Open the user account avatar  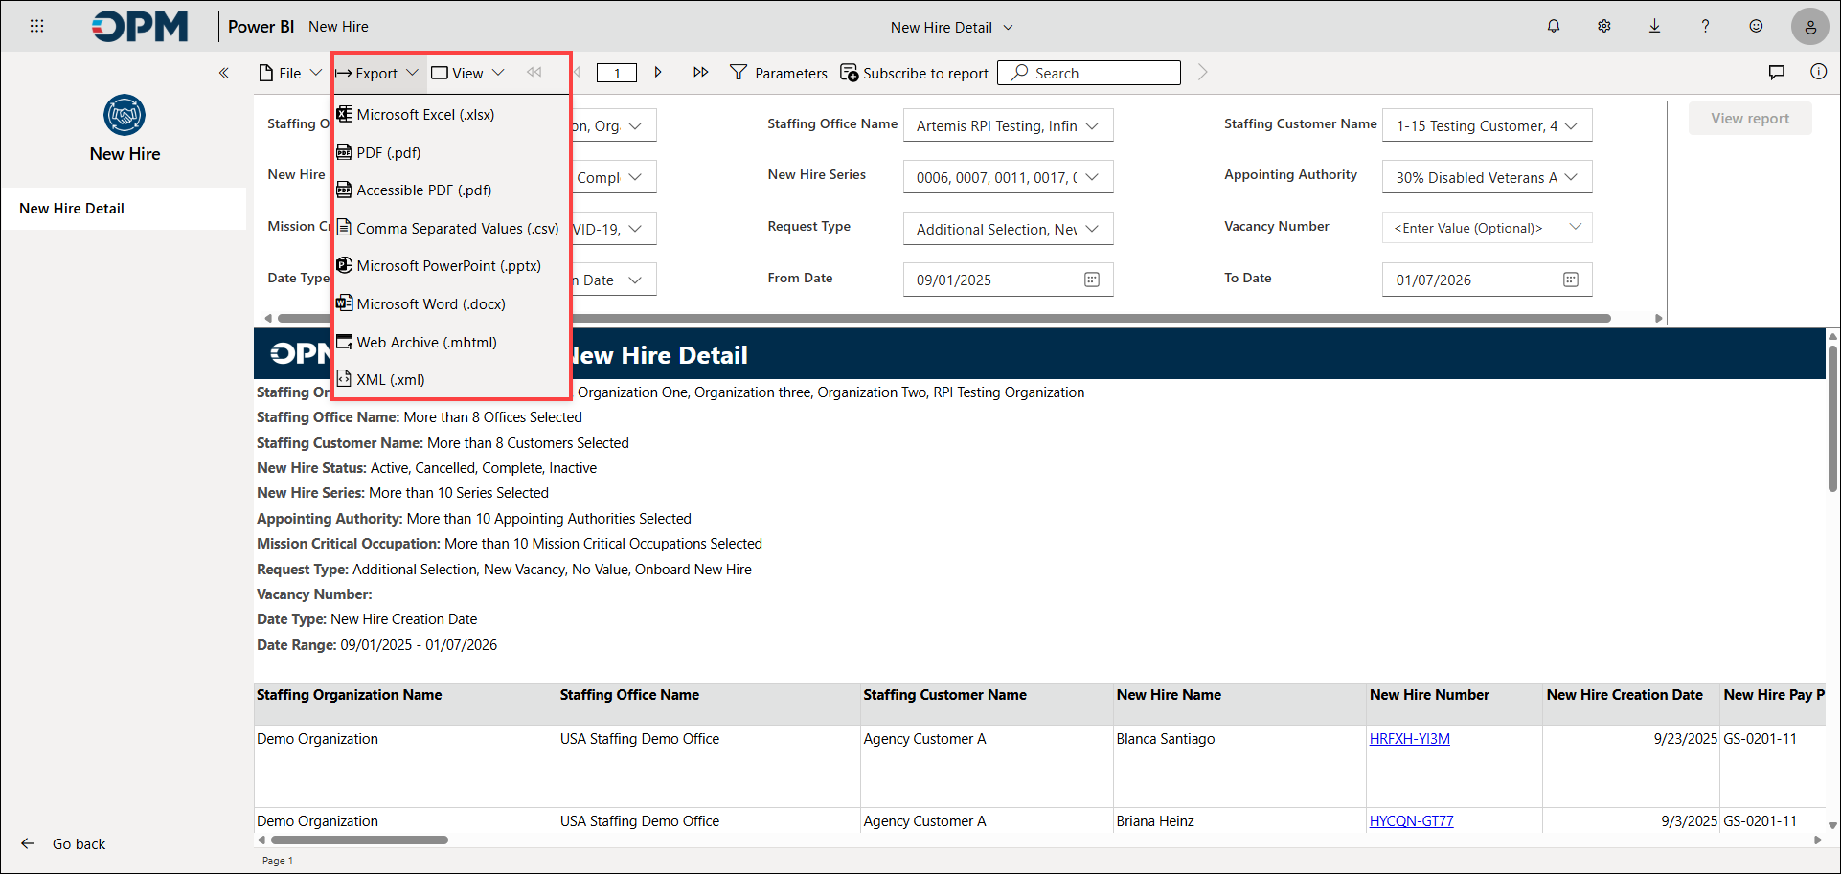pyautogui.click(x=1810, y=27)
